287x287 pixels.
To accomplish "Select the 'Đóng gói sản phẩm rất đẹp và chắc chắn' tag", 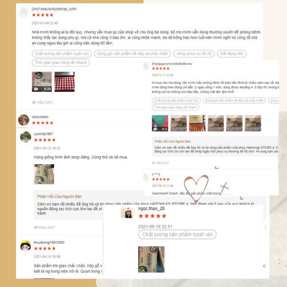I will click(x=133, y=53).
